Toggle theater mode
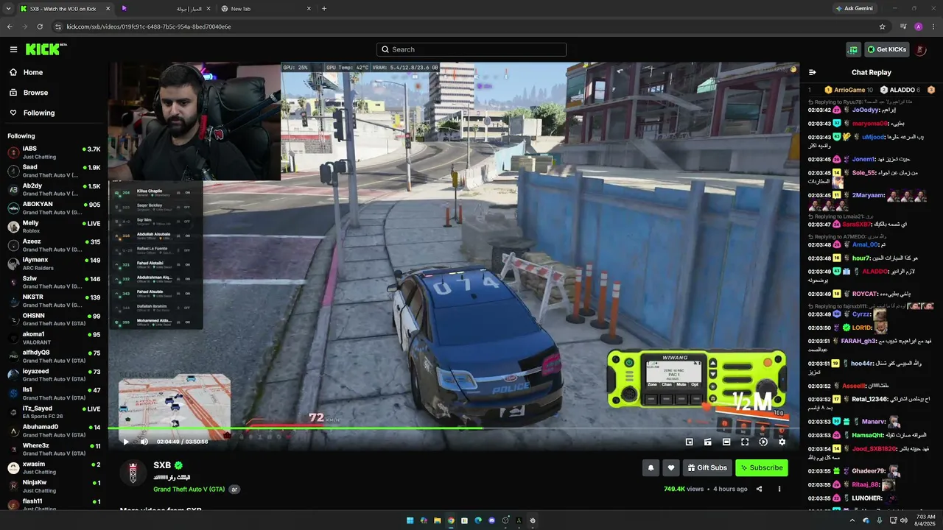The height and width of the screenshot is (530, 943). coord(726,442)
